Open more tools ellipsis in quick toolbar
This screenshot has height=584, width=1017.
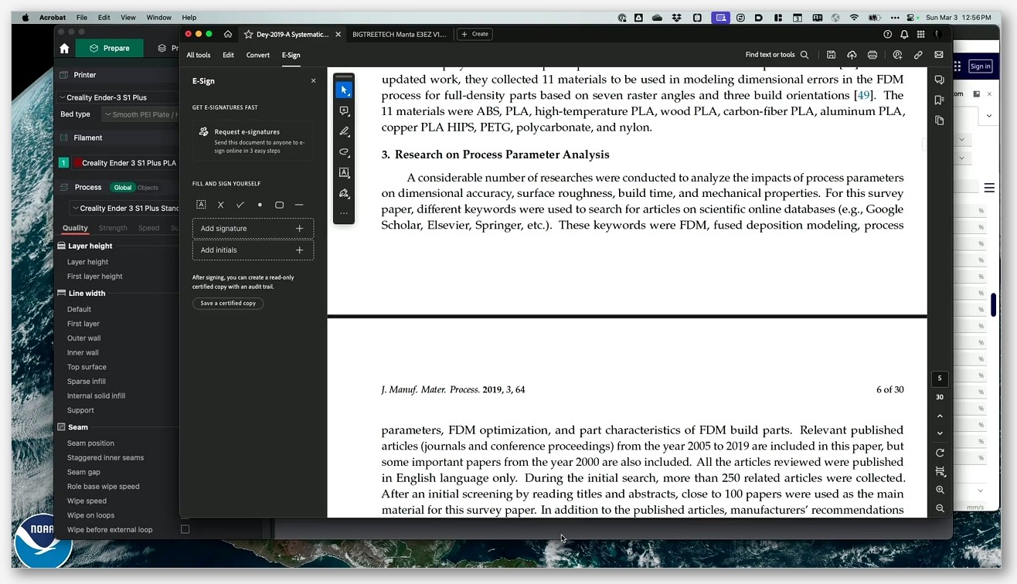click(x=344, y=213)
